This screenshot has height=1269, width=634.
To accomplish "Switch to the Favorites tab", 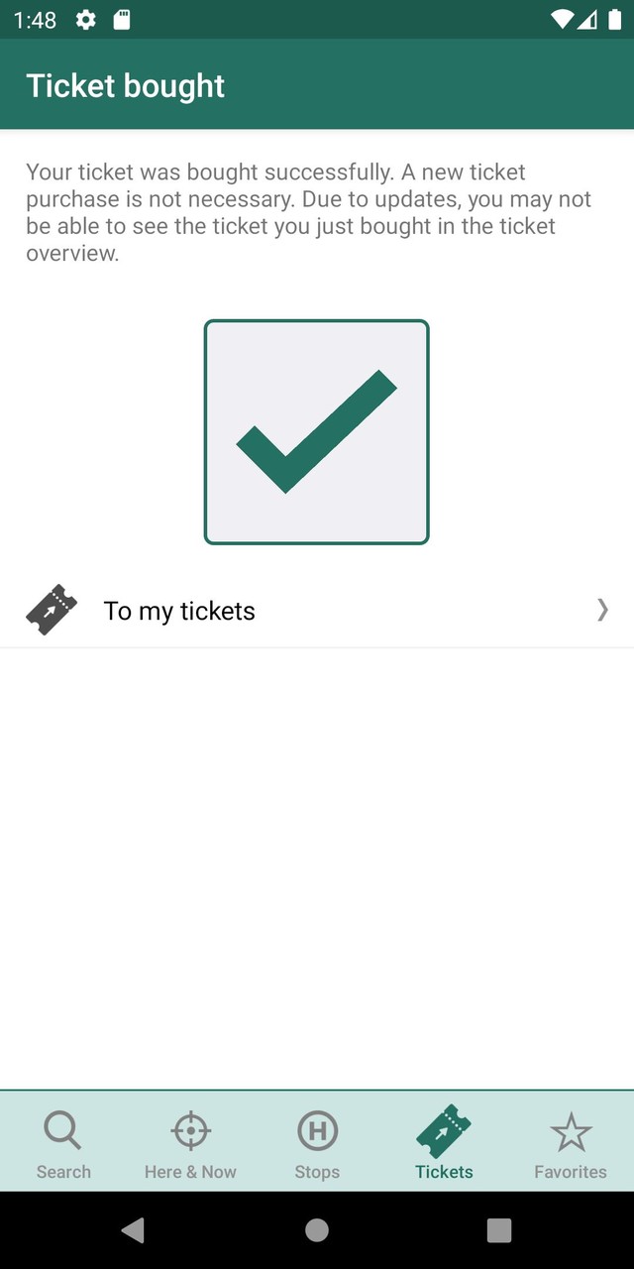I will 570,1142.
